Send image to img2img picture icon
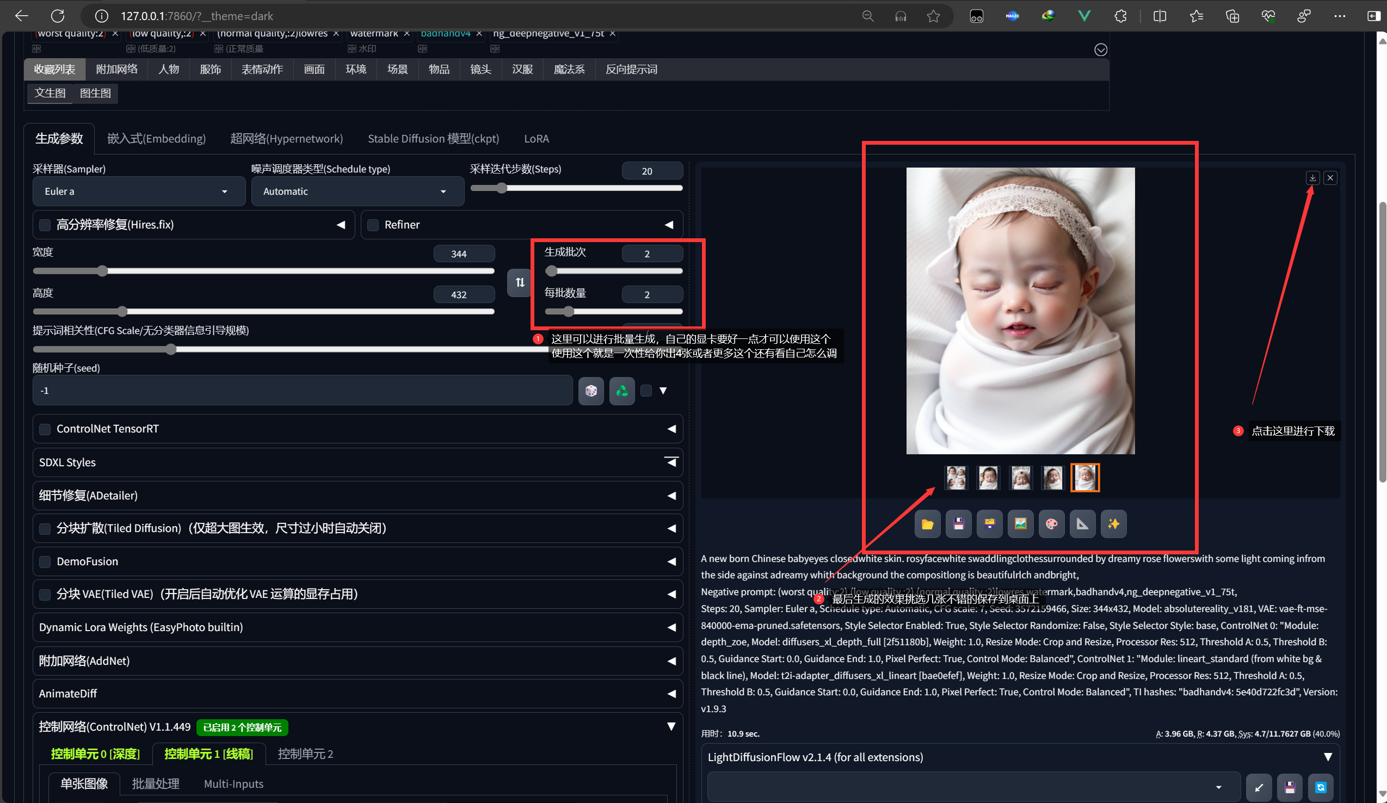 click(1020, 524)
